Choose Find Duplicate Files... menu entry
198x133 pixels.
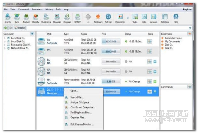coord(84,112)
